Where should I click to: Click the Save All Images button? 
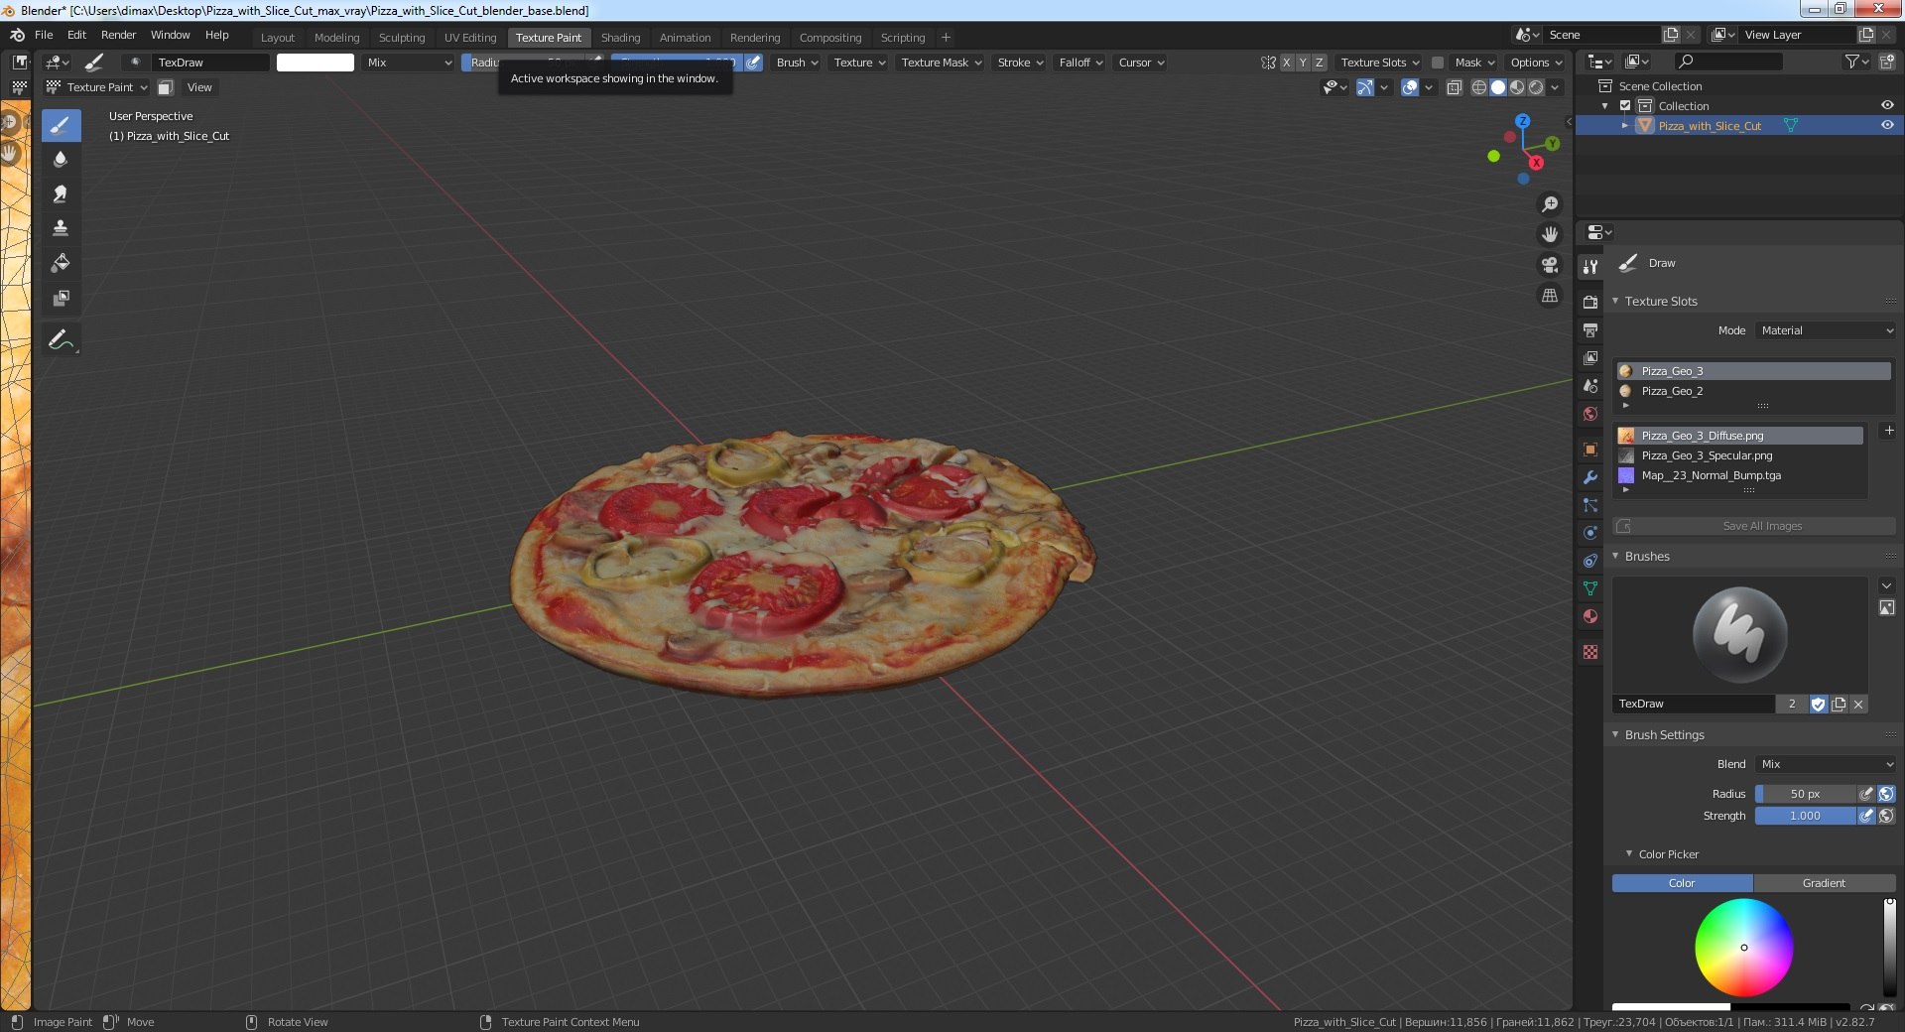click(x=1753, y=526)
